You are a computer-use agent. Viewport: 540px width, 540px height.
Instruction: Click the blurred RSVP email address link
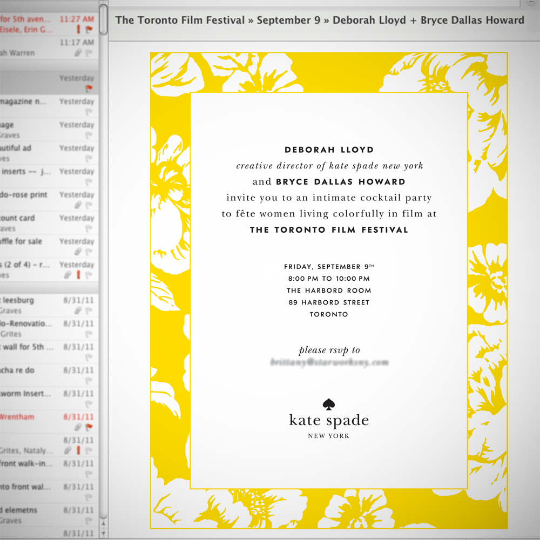coord(329,362)
